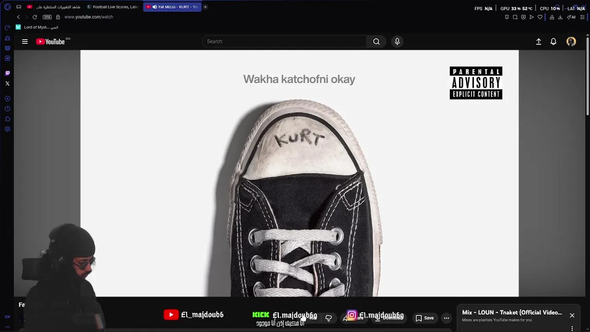Click the www.youtube.com/watch address field
The image size is (590, 332).
(x=88, y=17)
